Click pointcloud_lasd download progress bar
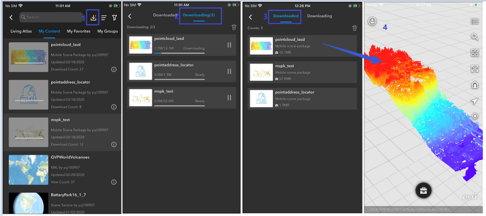486x216 pixels. [x=179, y=53]
